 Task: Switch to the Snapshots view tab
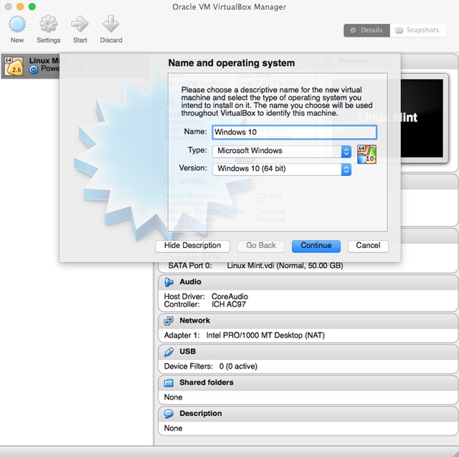(x=418, y=30)
